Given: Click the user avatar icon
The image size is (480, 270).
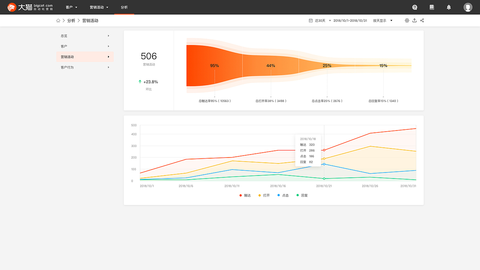Looking at the screenshot, I should tap(468, 7).
